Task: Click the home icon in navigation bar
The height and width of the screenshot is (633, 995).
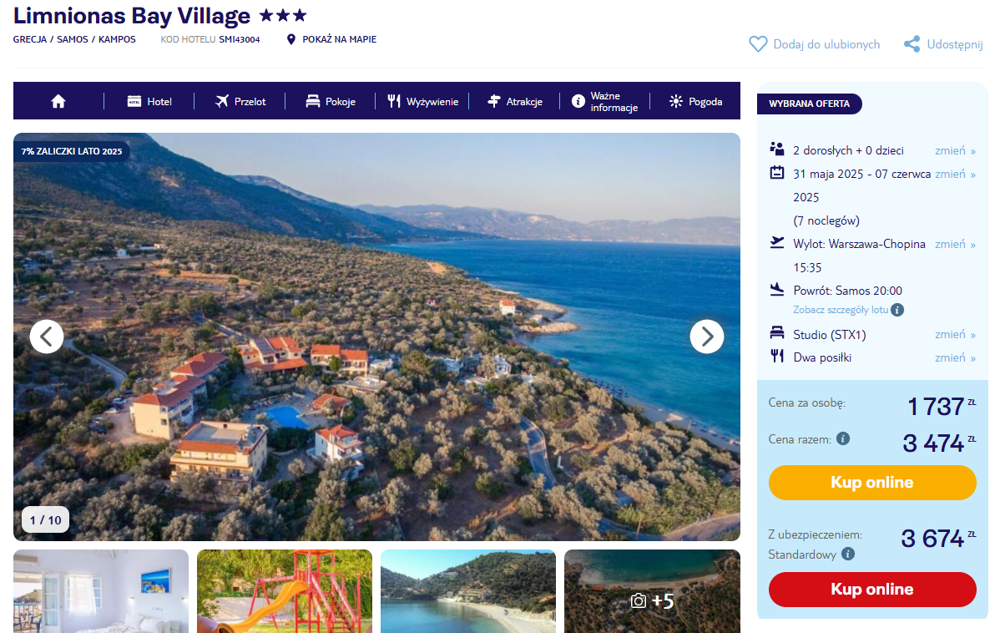Action: [58, 101]
